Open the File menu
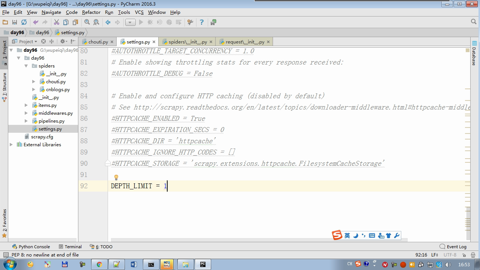The width and height of the screenshot is (480, 270). pos(6,12)
